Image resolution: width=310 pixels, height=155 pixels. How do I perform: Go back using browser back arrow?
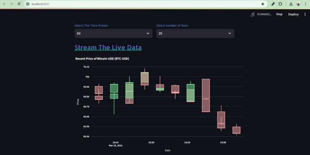(x=5, y=4)
